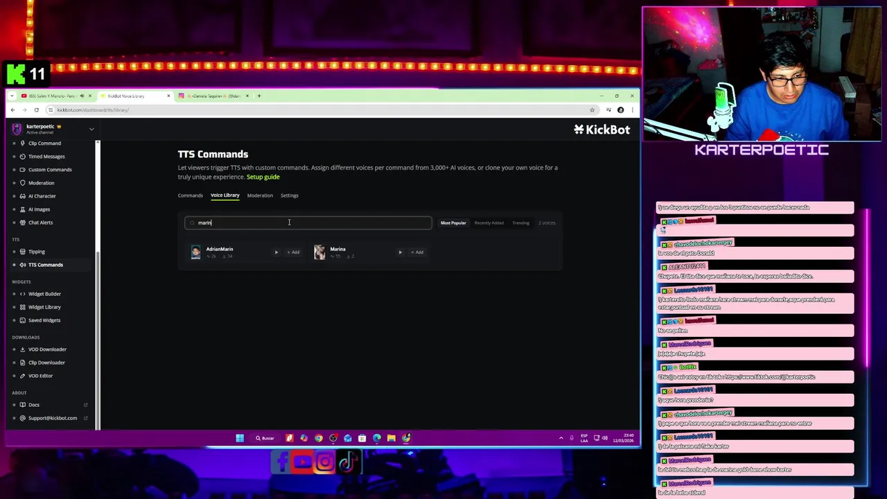Open Chat Alerts in the sidebar

pyautogui.click(x=40, y=222)
